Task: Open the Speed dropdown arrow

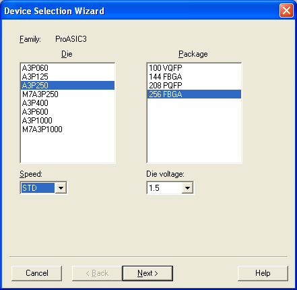Action: click(x=61, y=187)
